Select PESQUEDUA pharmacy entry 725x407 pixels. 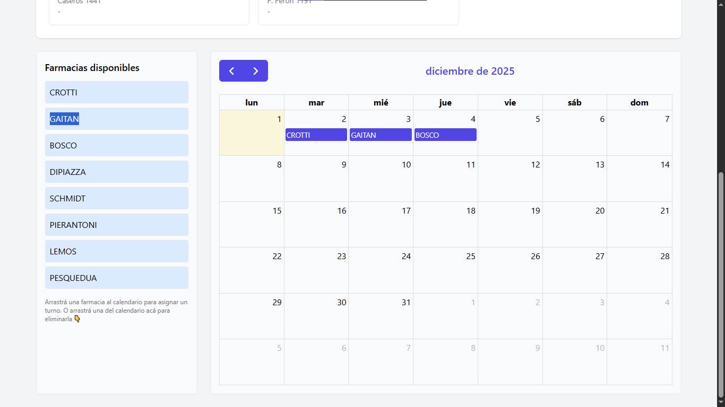[x=116, y=278]
